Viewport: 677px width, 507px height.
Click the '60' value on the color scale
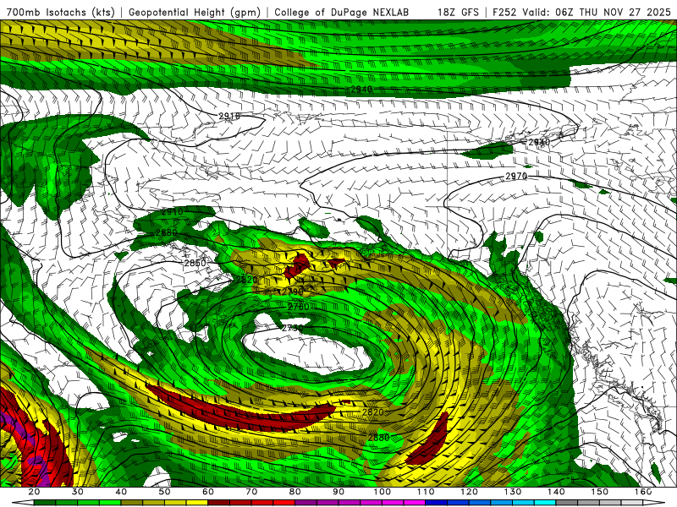[208, 492]
